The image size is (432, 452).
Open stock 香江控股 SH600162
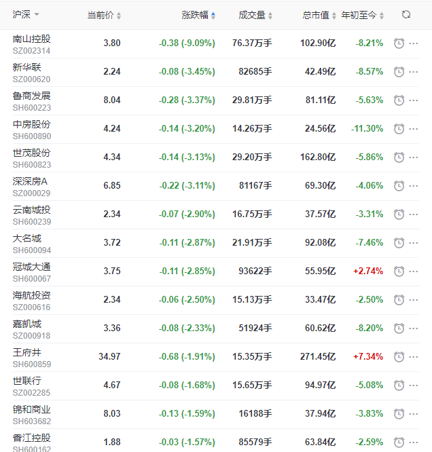click(x=32, y=442)
